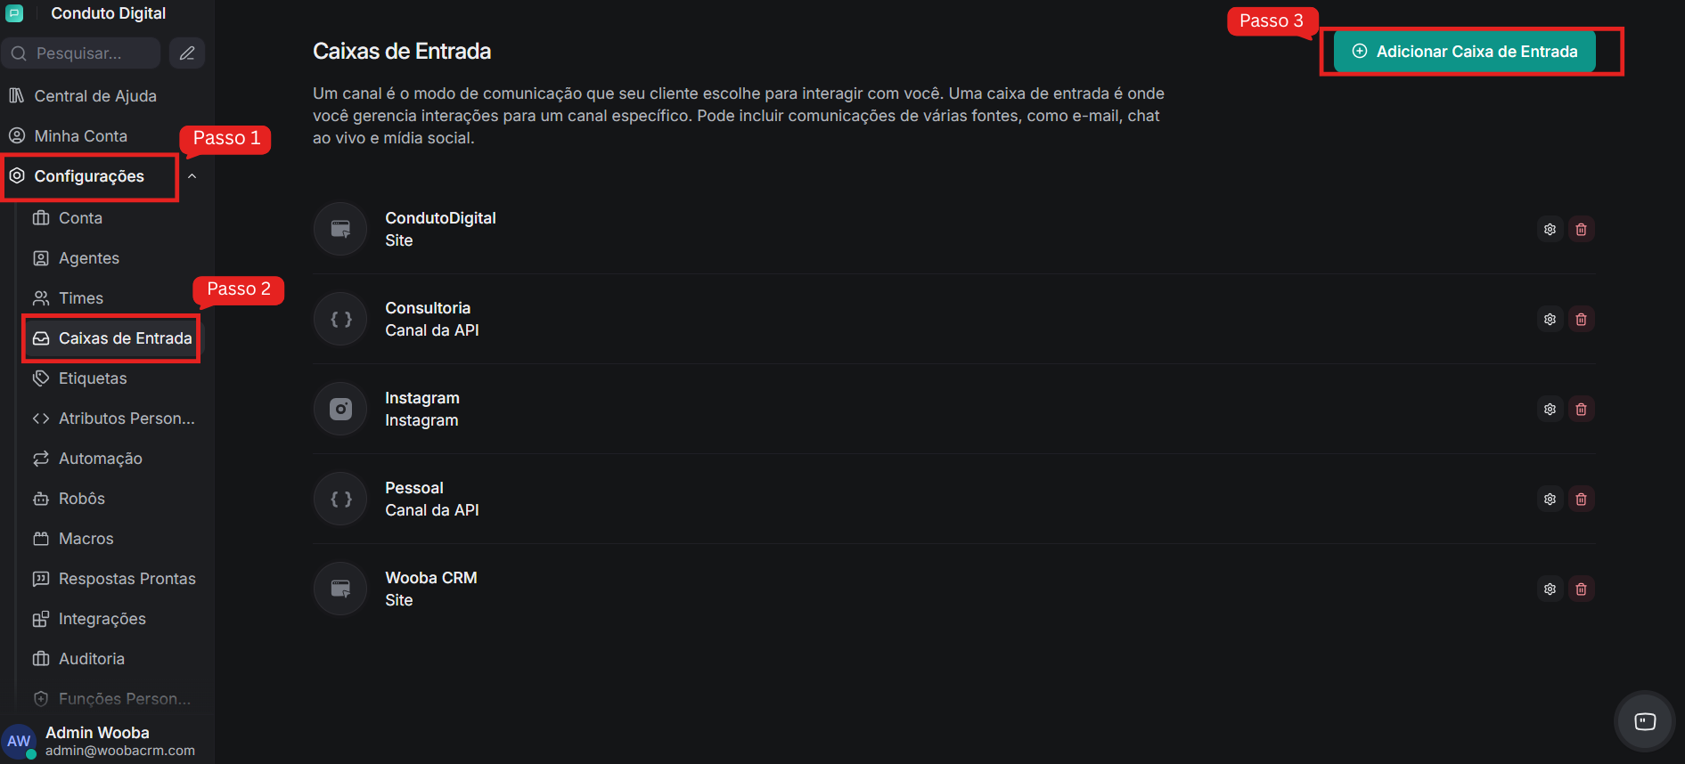Screen dimensions: 1685x764
Task: Collapse the Configurações chevron
Action: click(x=192, y=176)
